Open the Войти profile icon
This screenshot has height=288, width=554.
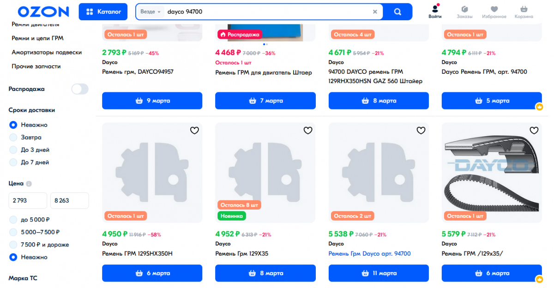(x=435, y=12)
